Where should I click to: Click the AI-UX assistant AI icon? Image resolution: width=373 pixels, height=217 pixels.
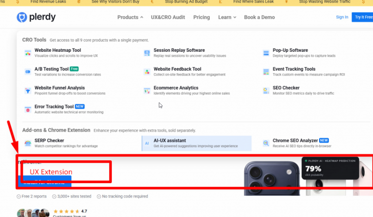[x=147, y=143]
